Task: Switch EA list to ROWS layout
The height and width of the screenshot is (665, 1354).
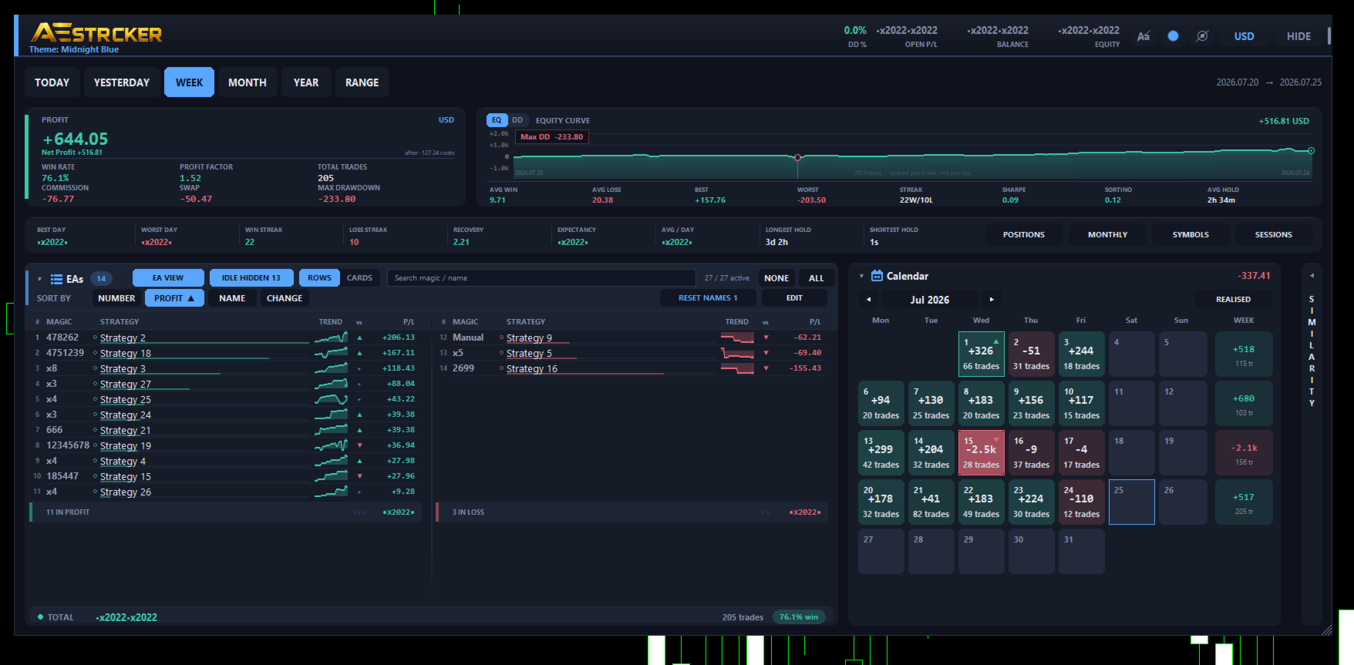Action: coord(319,278)
